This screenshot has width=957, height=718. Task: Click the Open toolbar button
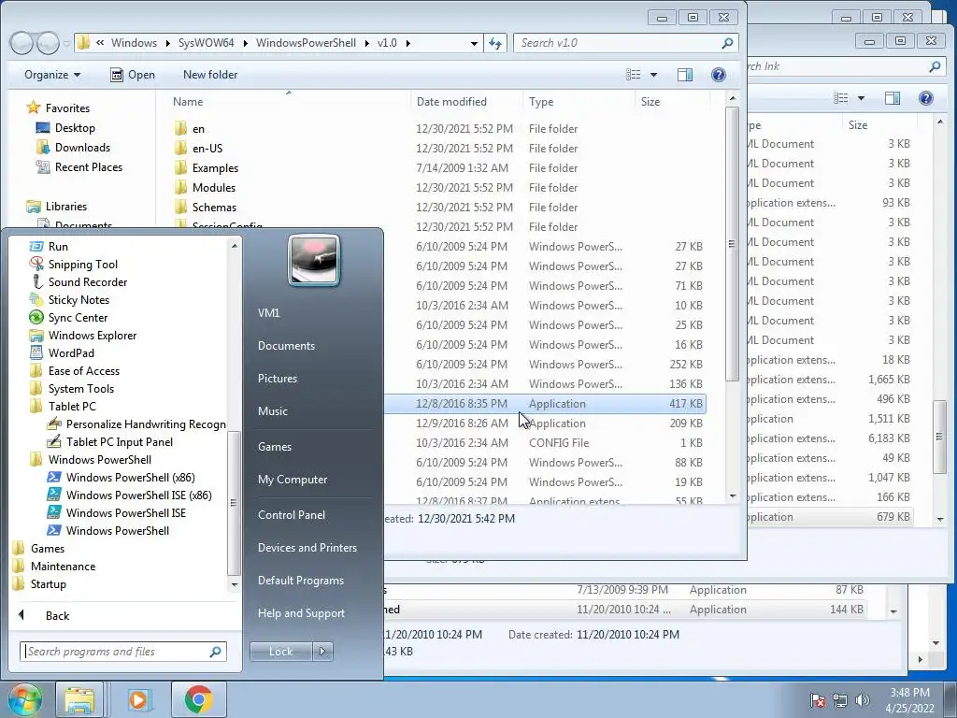point(133,75)
